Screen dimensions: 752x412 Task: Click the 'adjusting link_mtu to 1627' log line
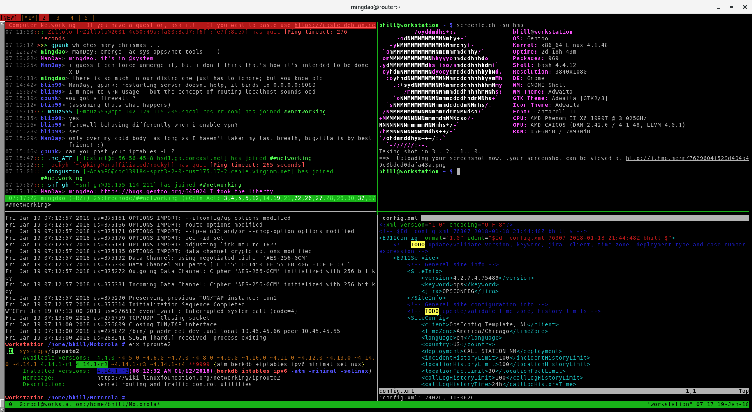coord(141,245)
